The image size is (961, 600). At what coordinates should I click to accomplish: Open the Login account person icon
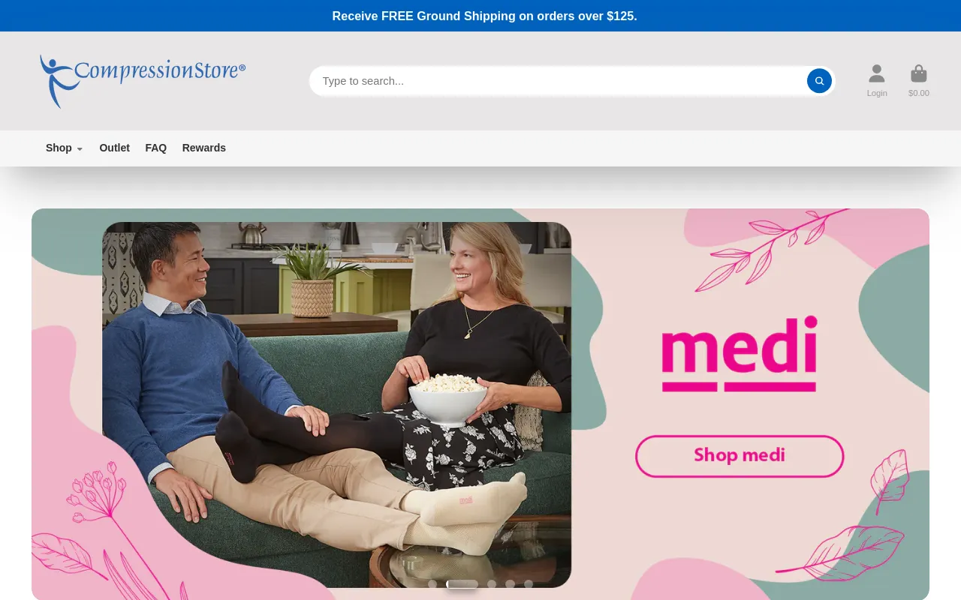tap(877, 73)
